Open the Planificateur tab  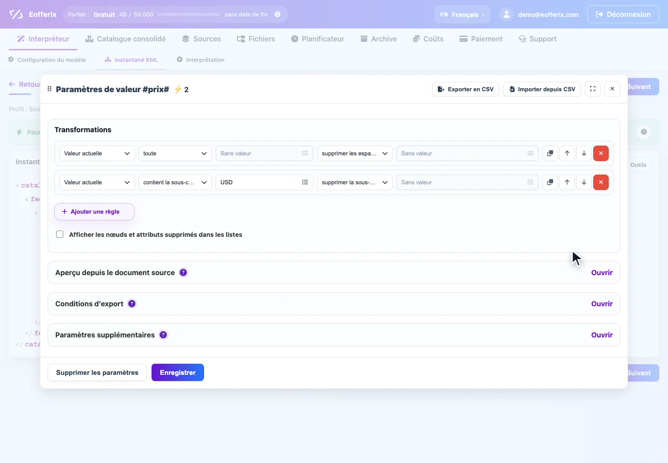tap(318, 39)
